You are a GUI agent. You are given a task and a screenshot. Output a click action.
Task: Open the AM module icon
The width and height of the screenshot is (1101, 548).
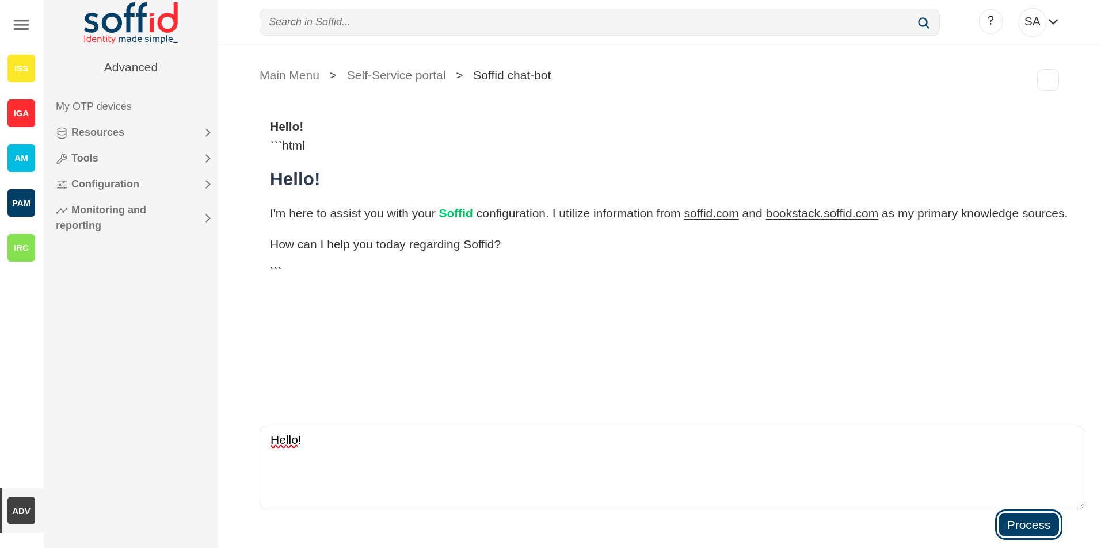click(21, 158)
